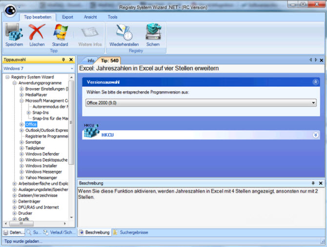Expand the Outlook/Outlook Express node
This screenshot has height=247, width=327.
[21, 131]
